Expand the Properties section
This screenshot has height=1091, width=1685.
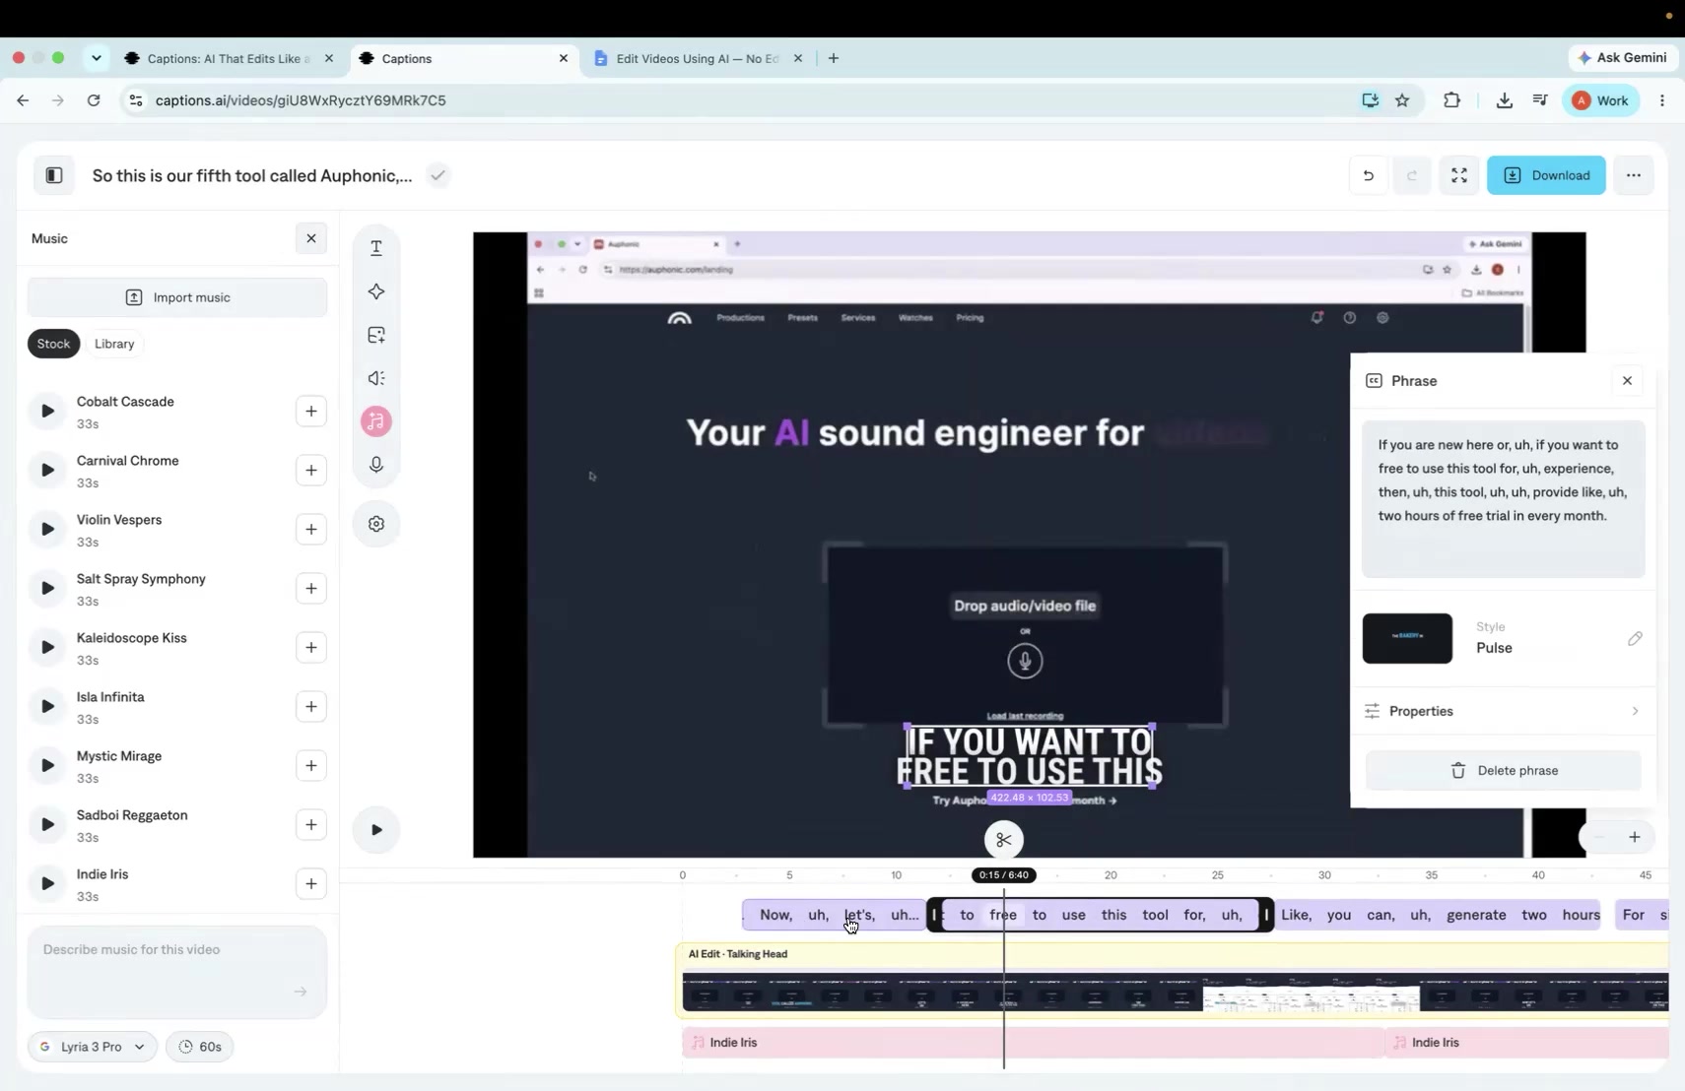[1503, 711]
